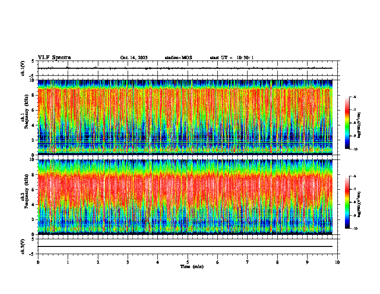
Task: Click the 6 kHz tick on ch.2 frequency axis
Action: 33,190
